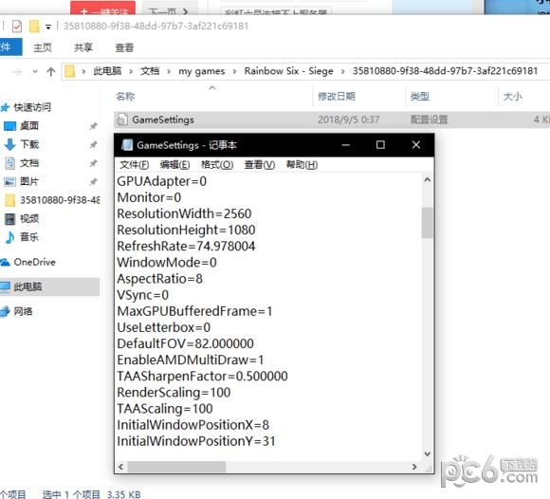Click the OneDrive cloud icon
550x499 pixels.
point(6,262)
